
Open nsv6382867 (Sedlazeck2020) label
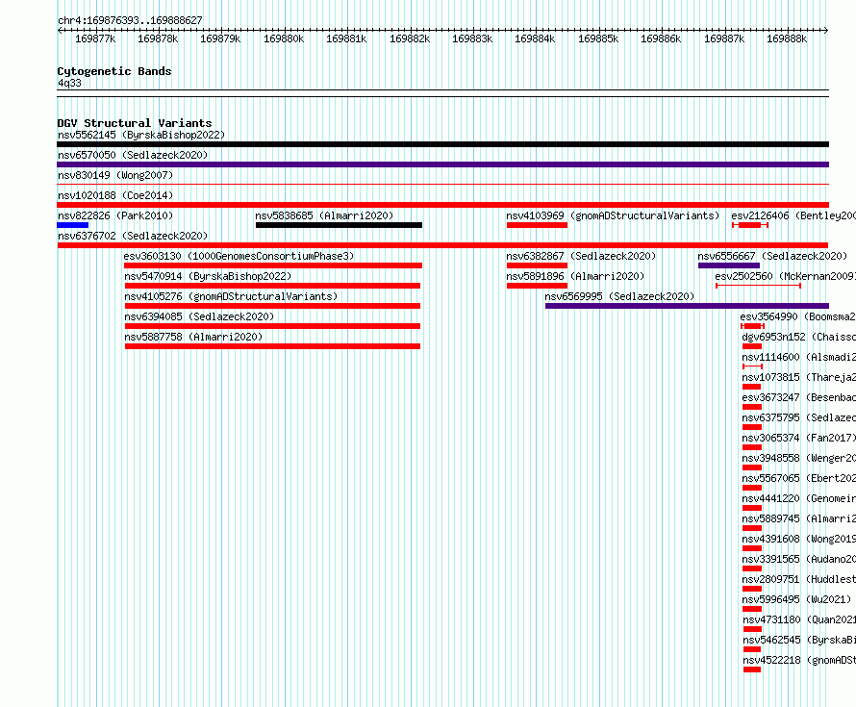[581, 256]
